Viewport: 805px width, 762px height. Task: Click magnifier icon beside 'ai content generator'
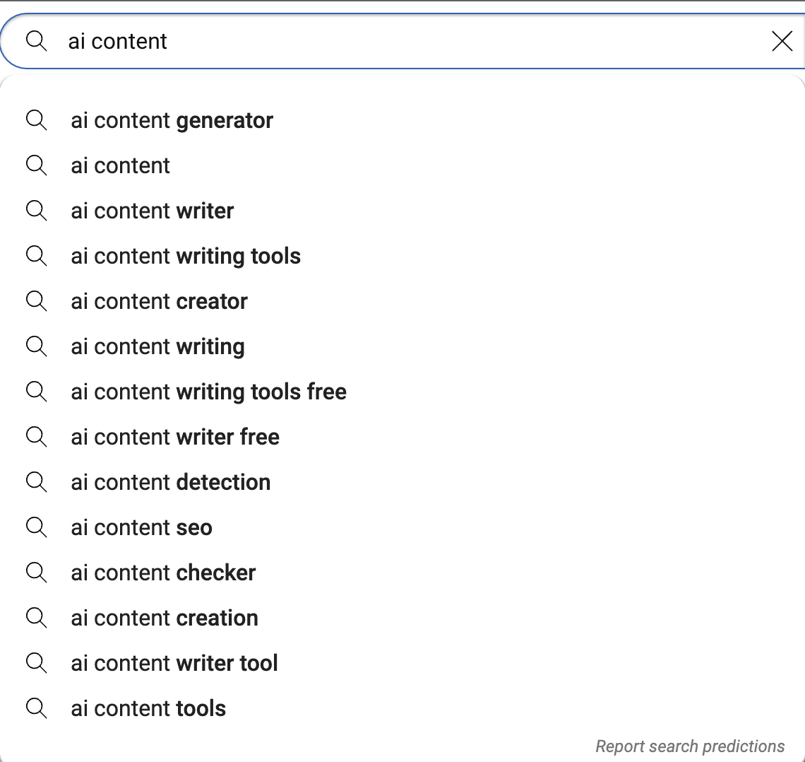37,120
